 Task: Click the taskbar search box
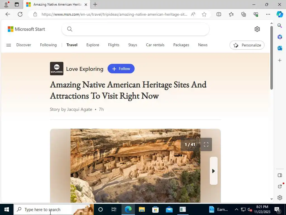click(54, 209)
